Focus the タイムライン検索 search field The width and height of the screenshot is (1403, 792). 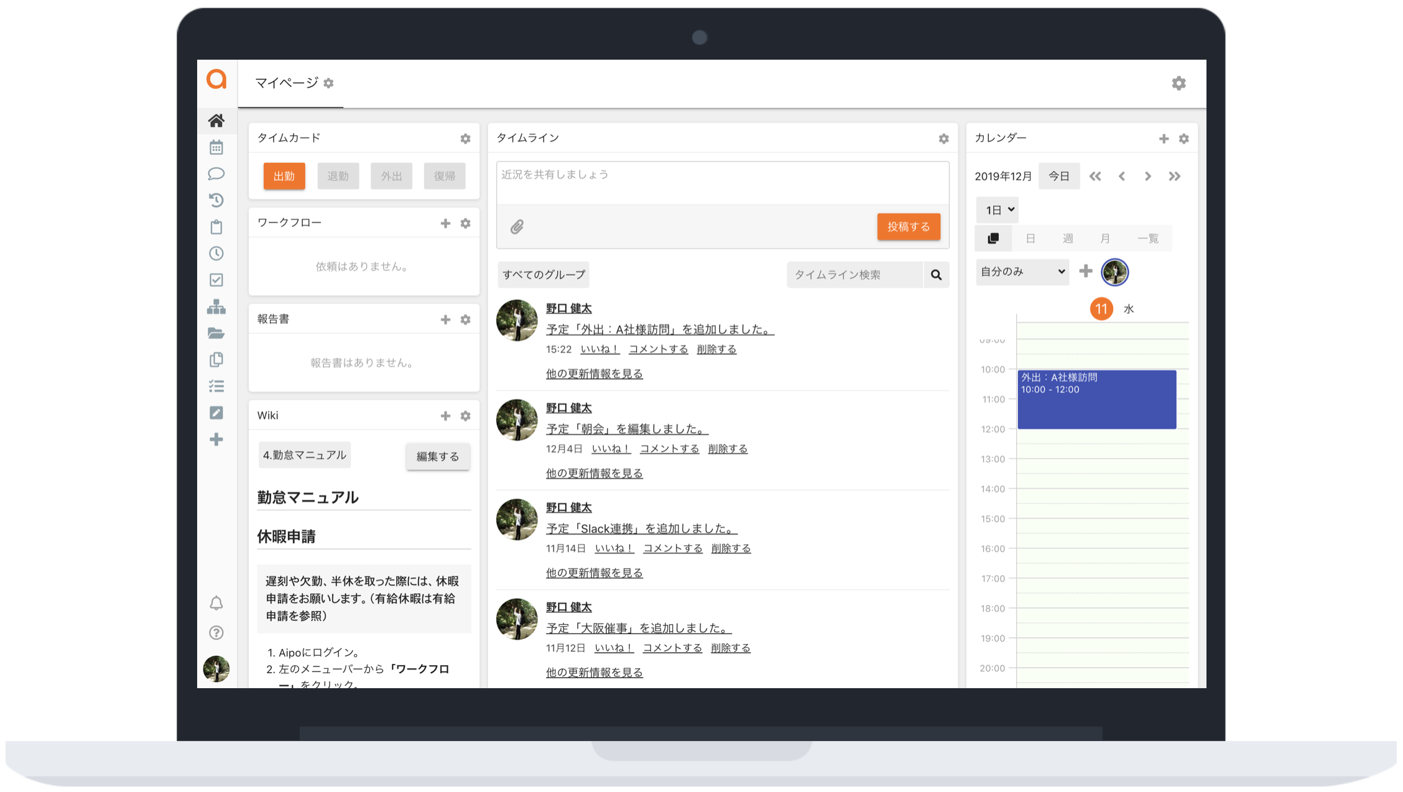click(854, 275)
